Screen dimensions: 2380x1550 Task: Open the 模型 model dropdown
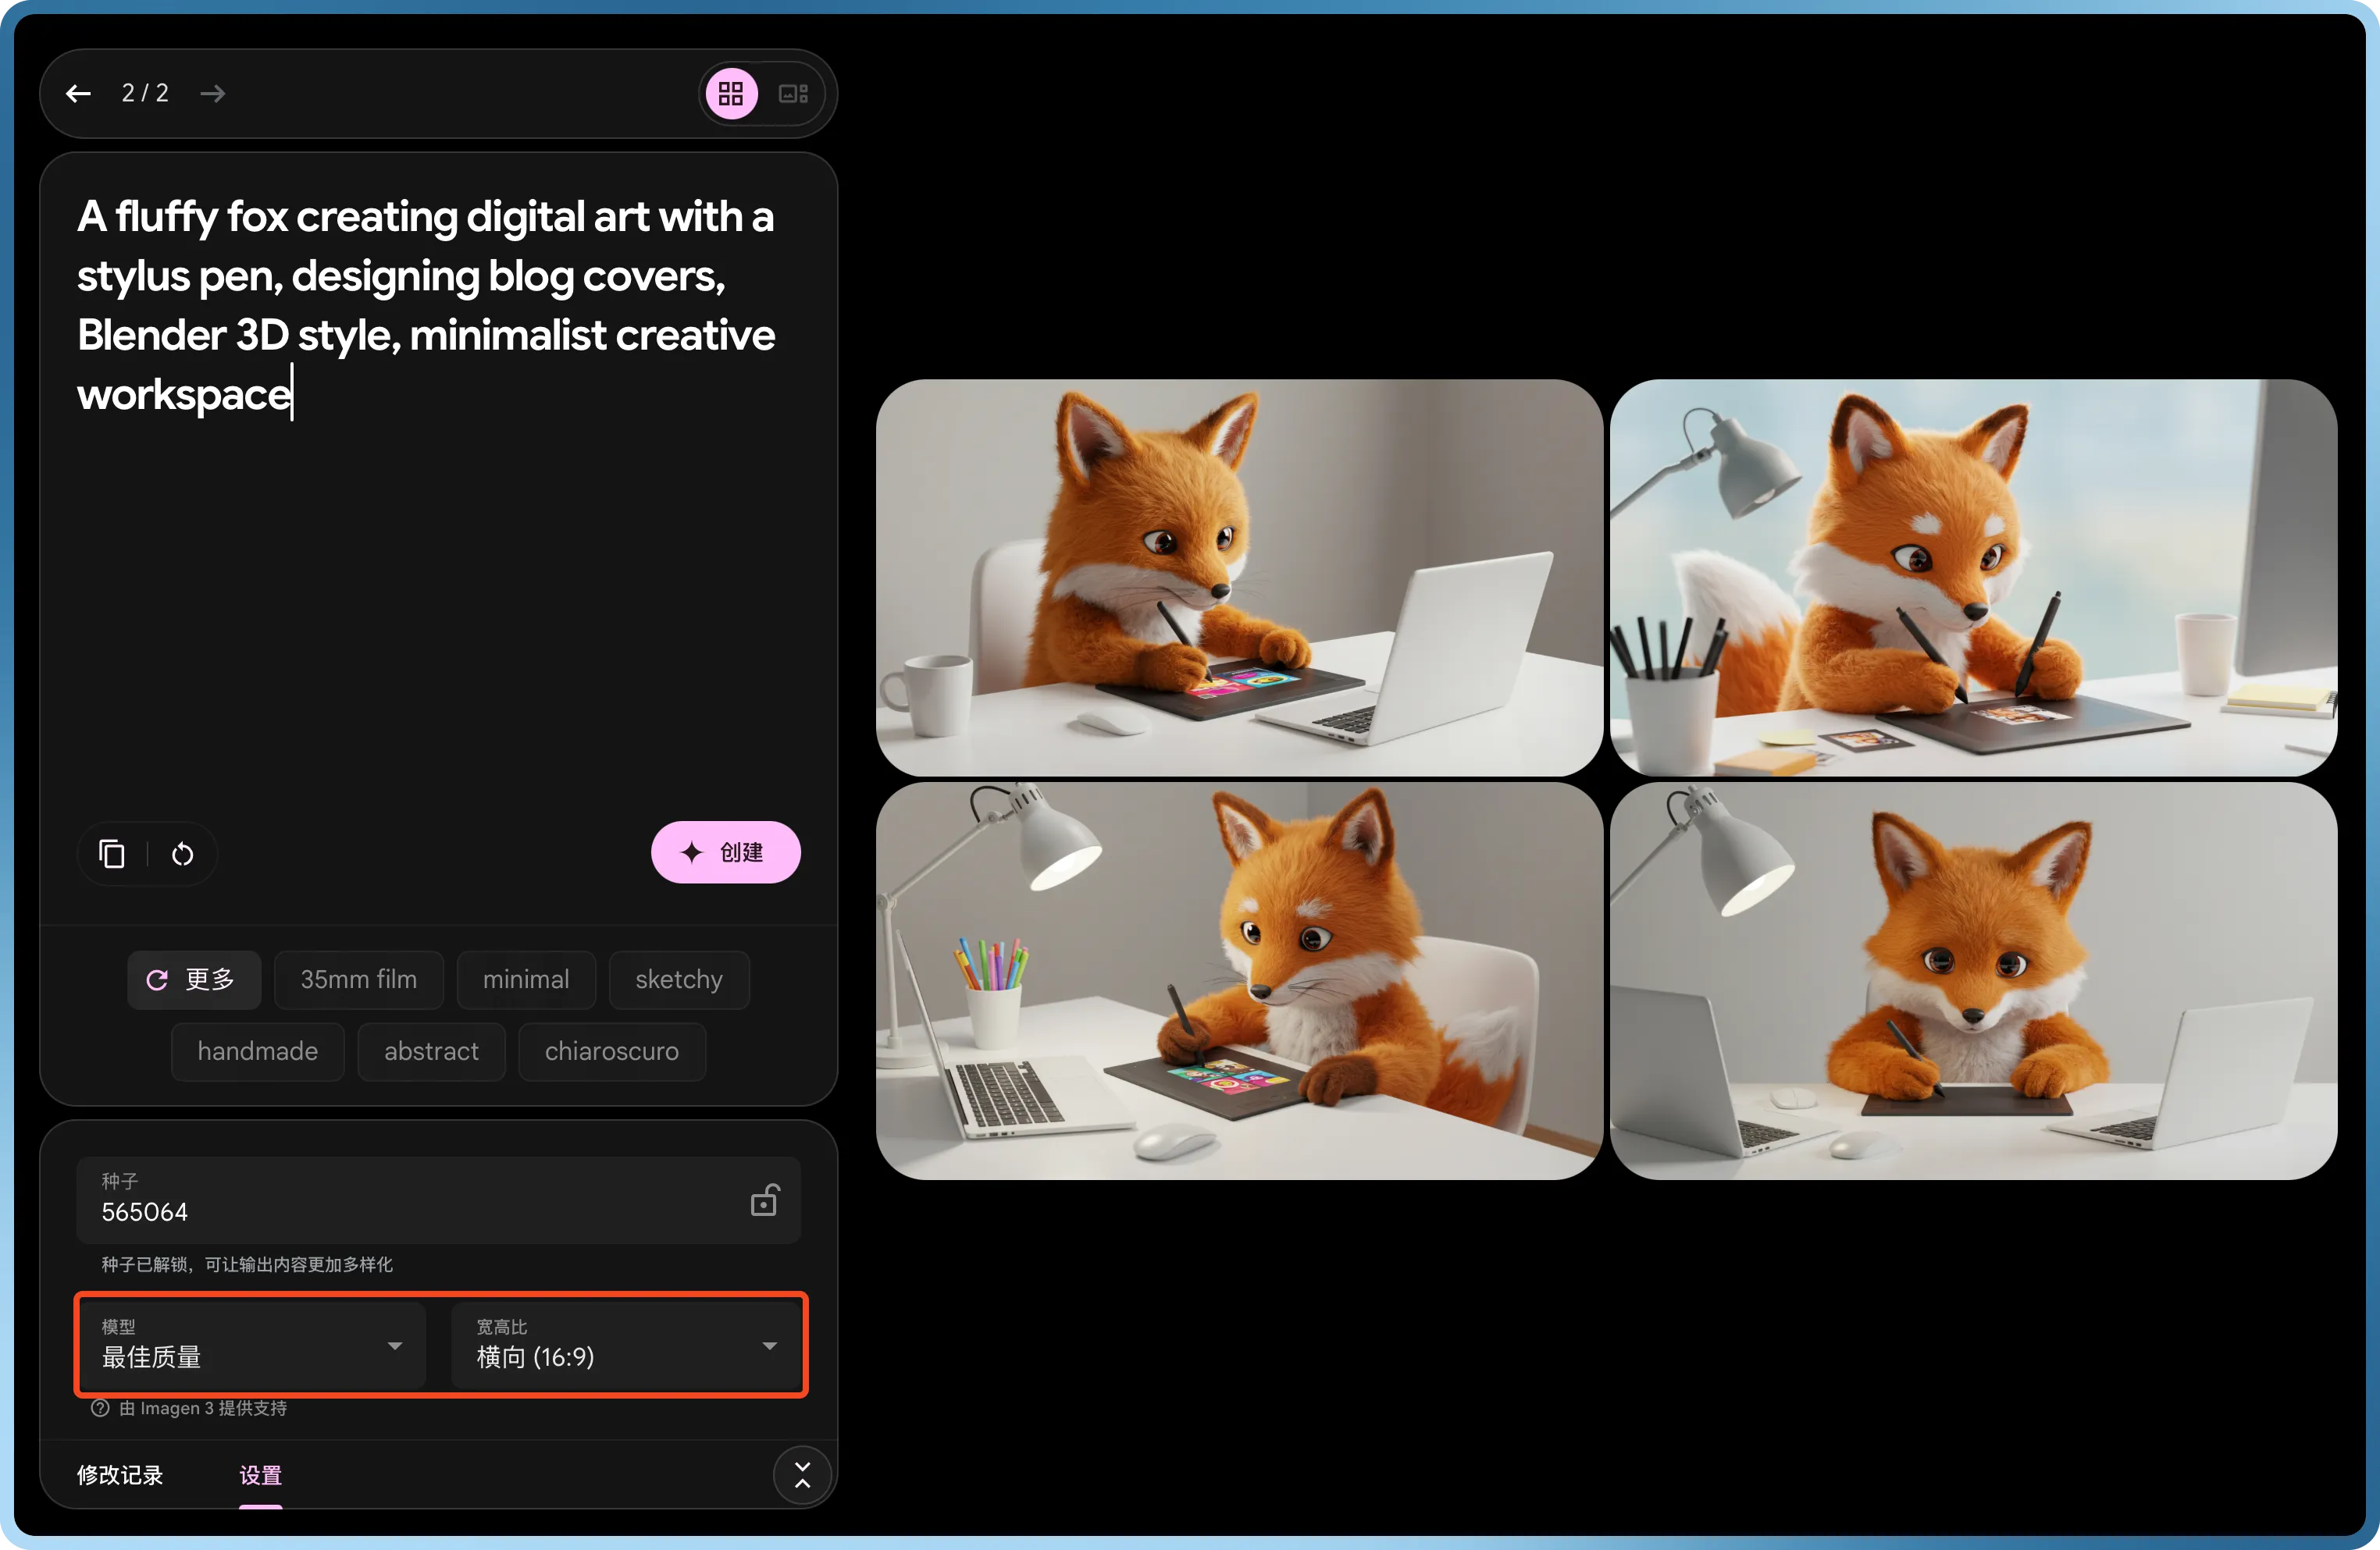pyautogui.click(x=252, y=1346)
